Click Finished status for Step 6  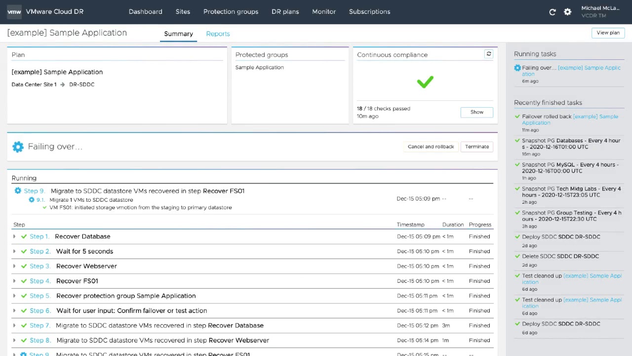pyautogui.click(x=479, y=311)
